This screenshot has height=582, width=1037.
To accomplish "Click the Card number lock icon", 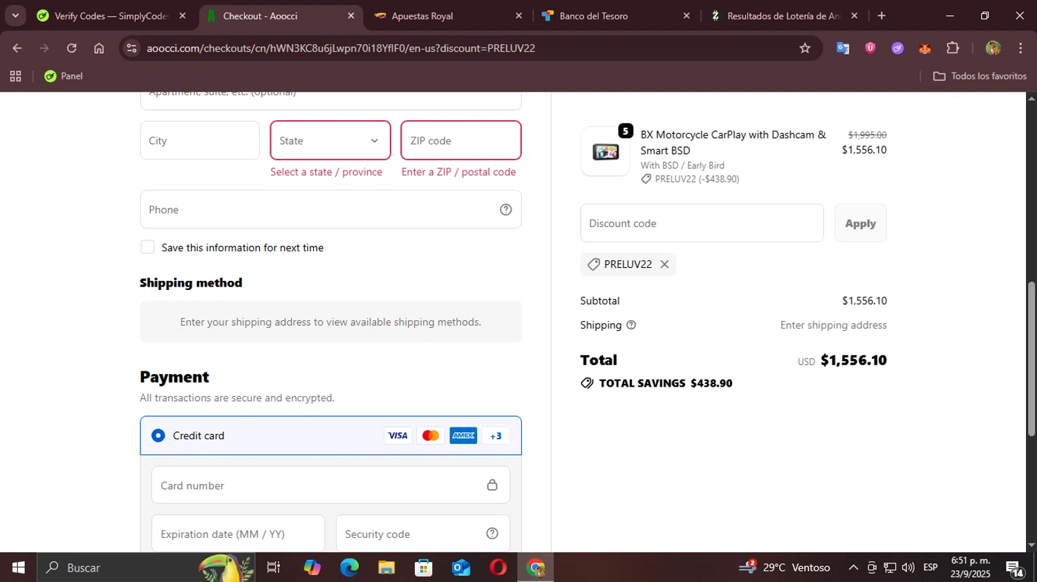I will click(x=492, y=485).
